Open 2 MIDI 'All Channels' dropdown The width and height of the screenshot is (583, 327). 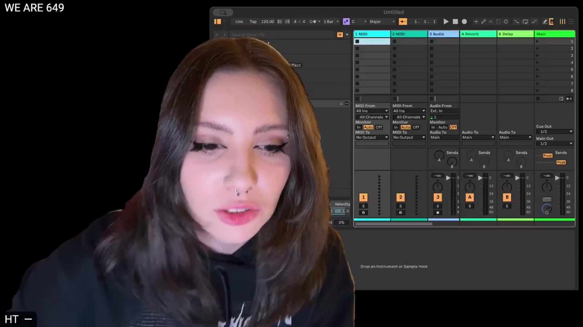tap(409, 117)
